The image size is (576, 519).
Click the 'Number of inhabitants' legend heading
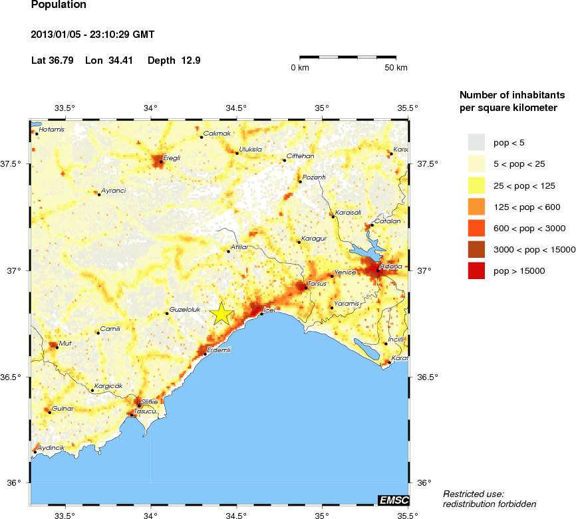point(512,95)
